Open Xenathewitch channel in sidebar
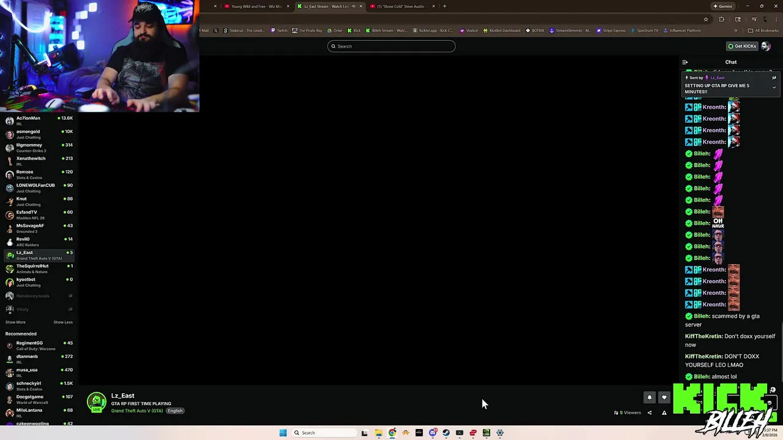The width and height of the screenshot is (783, 440). pyautogui.click(x=38, y=161)
